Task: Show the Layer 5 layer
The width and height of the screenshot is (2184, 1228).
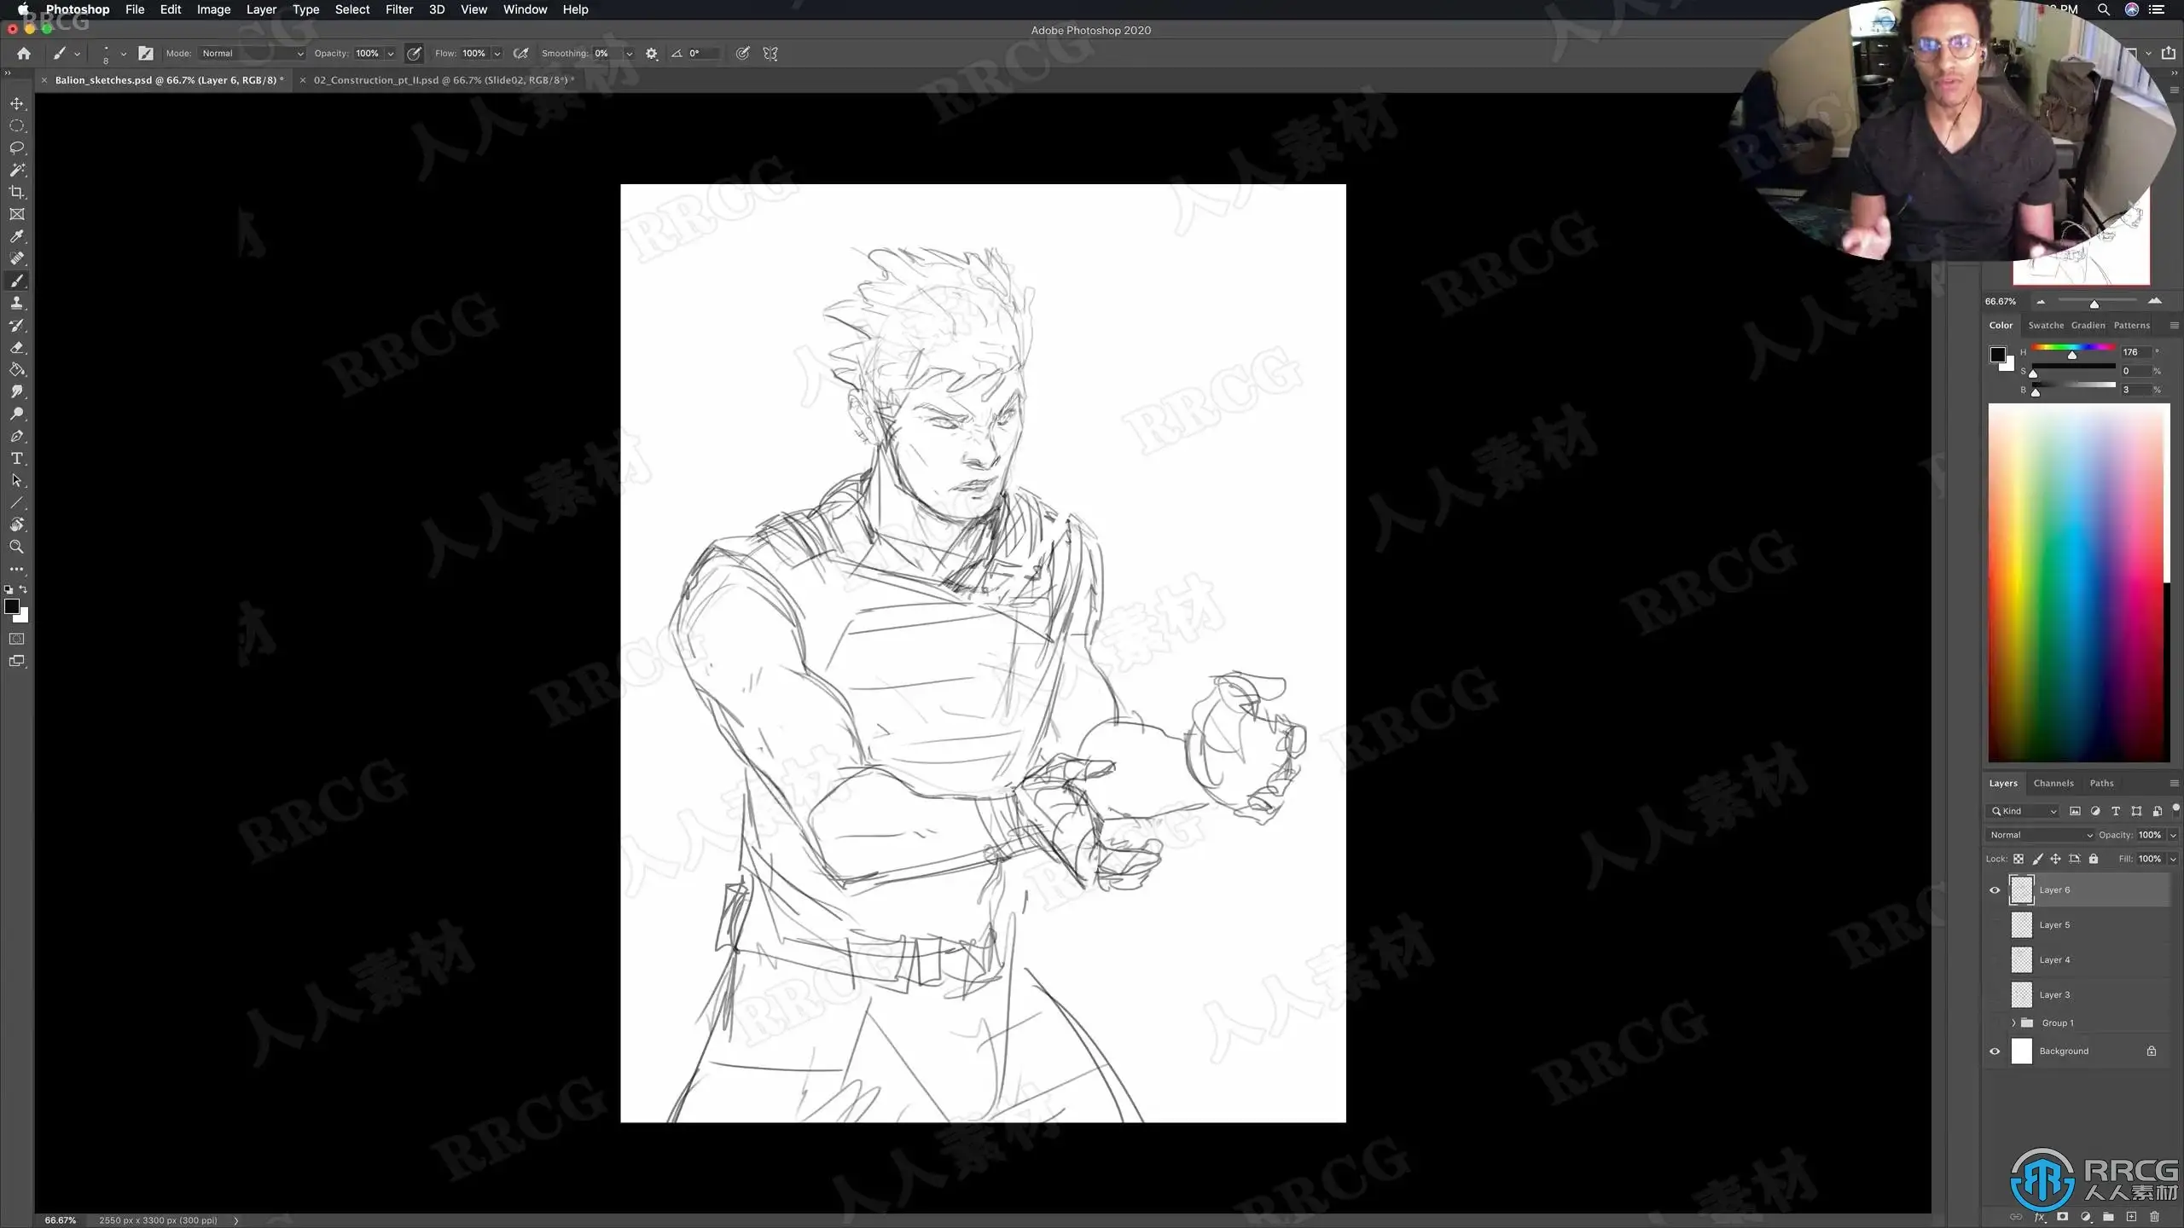Action: pyautogui.click(x=1995, y=925)
